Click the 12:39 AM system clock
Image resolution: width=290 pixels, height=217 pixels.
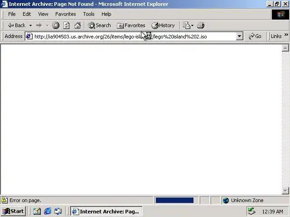(x=272, y=212)
